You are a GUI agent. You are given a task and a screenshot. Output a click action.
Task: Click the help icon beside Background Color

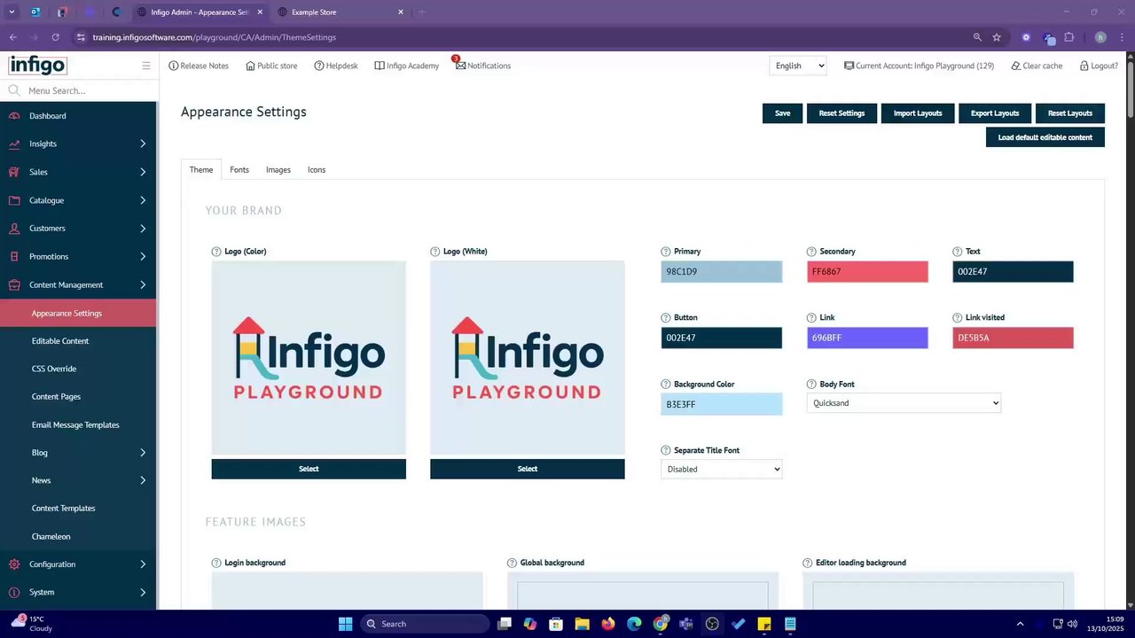[x=666, y=385]
